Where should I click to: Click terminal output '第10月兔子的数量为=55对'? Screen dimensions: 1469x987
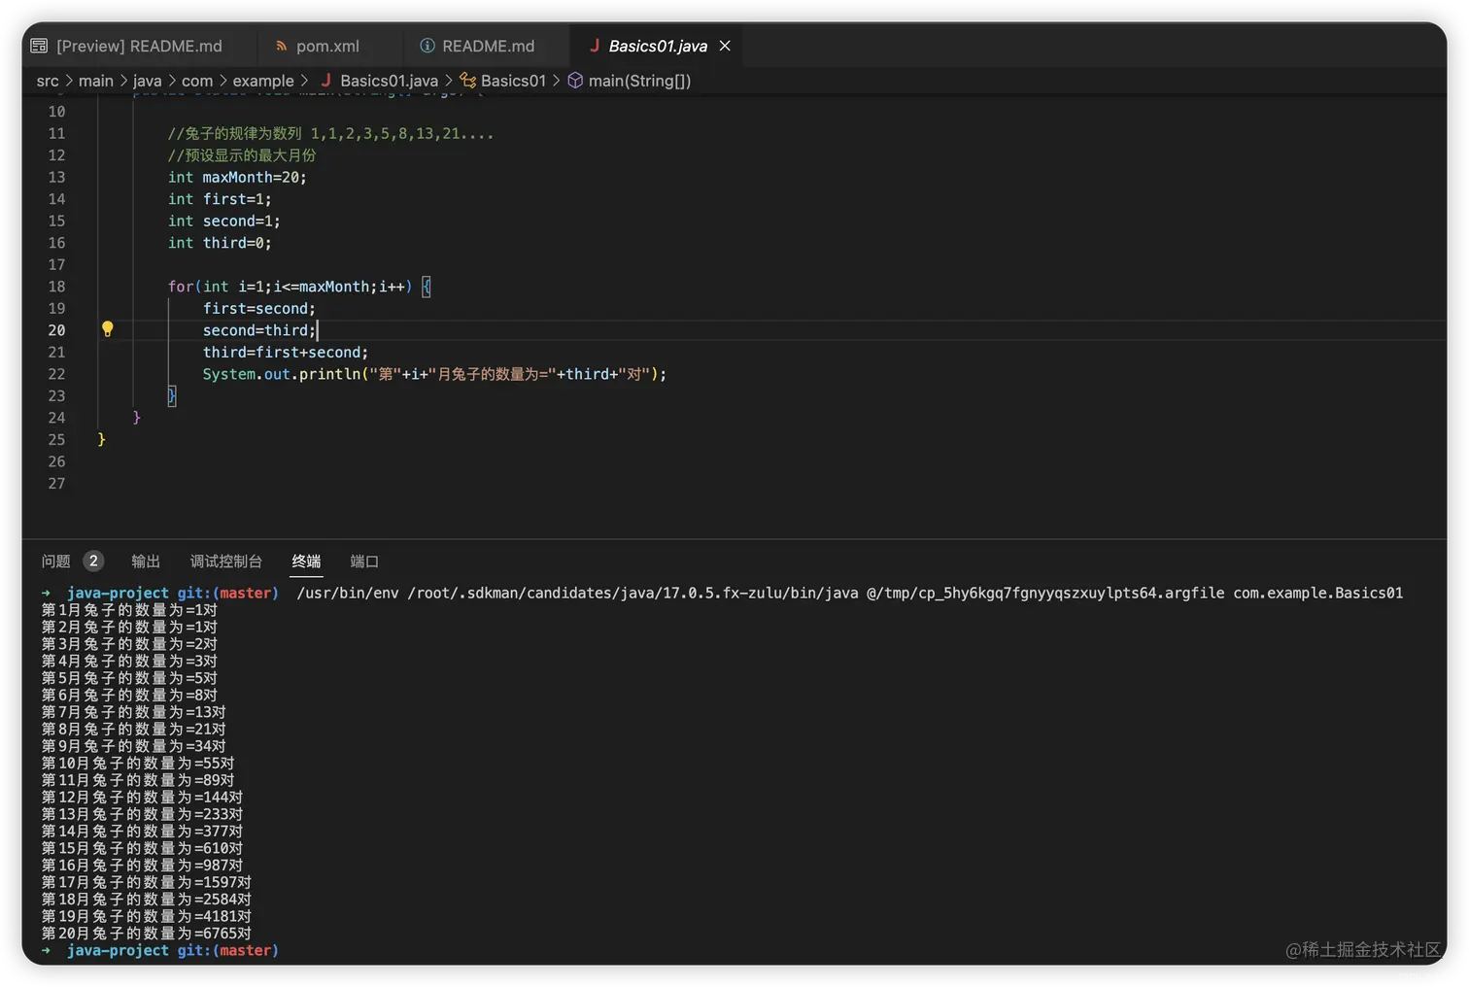coord(138,764)
